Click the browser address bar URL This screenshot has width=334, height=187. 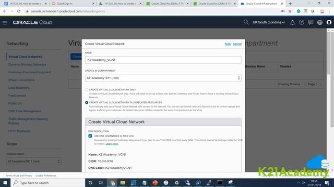[68, 11]
